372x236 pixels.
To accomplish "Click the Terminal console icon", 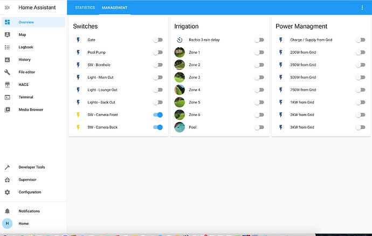I will click(8, 97).
